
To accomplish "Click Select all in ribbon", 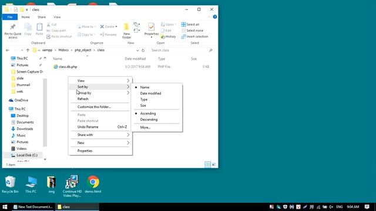I will tap(190, 25).
